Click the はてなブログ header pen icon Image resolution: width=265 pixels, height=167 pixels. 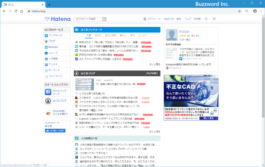[77, 73]
